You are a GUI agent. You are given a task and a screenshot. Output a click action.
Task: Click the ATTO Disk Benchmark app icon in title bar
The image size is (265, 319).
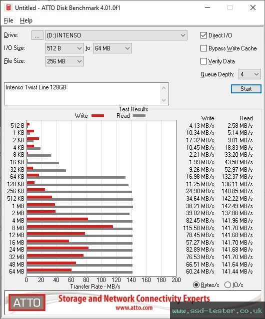pos(8,7)
